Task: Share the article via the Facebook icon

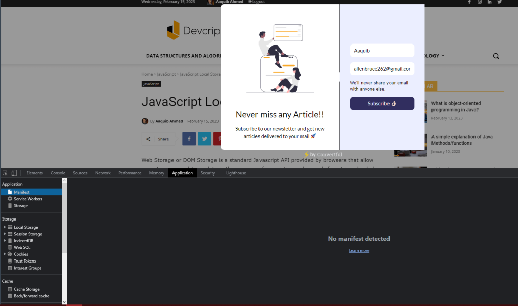Action: (x=189, y=138)
